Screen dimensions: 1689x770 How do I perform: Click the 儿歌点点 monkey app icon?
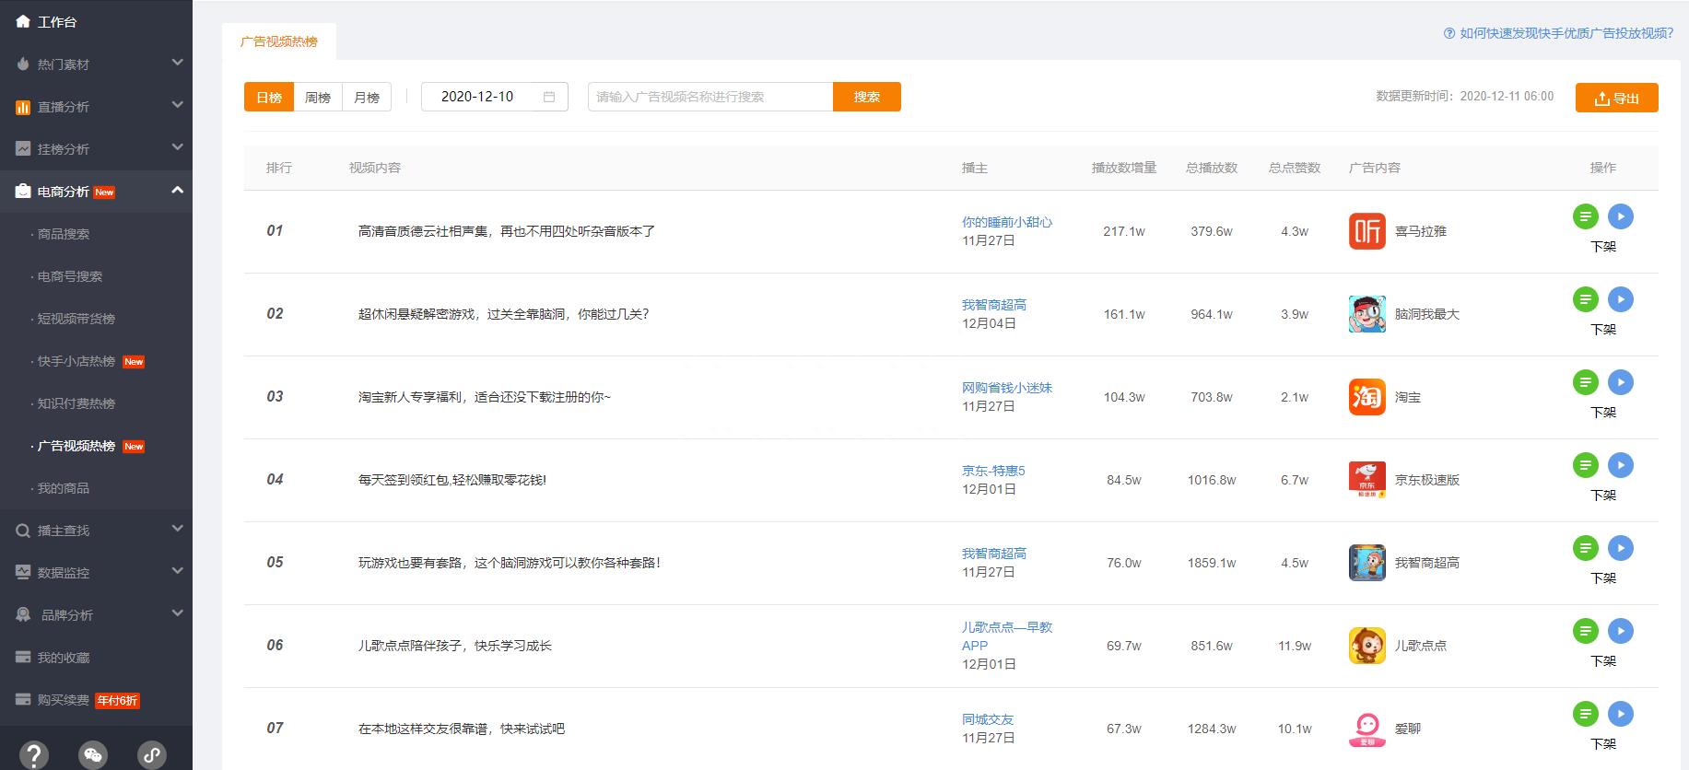coord(1367,646)
